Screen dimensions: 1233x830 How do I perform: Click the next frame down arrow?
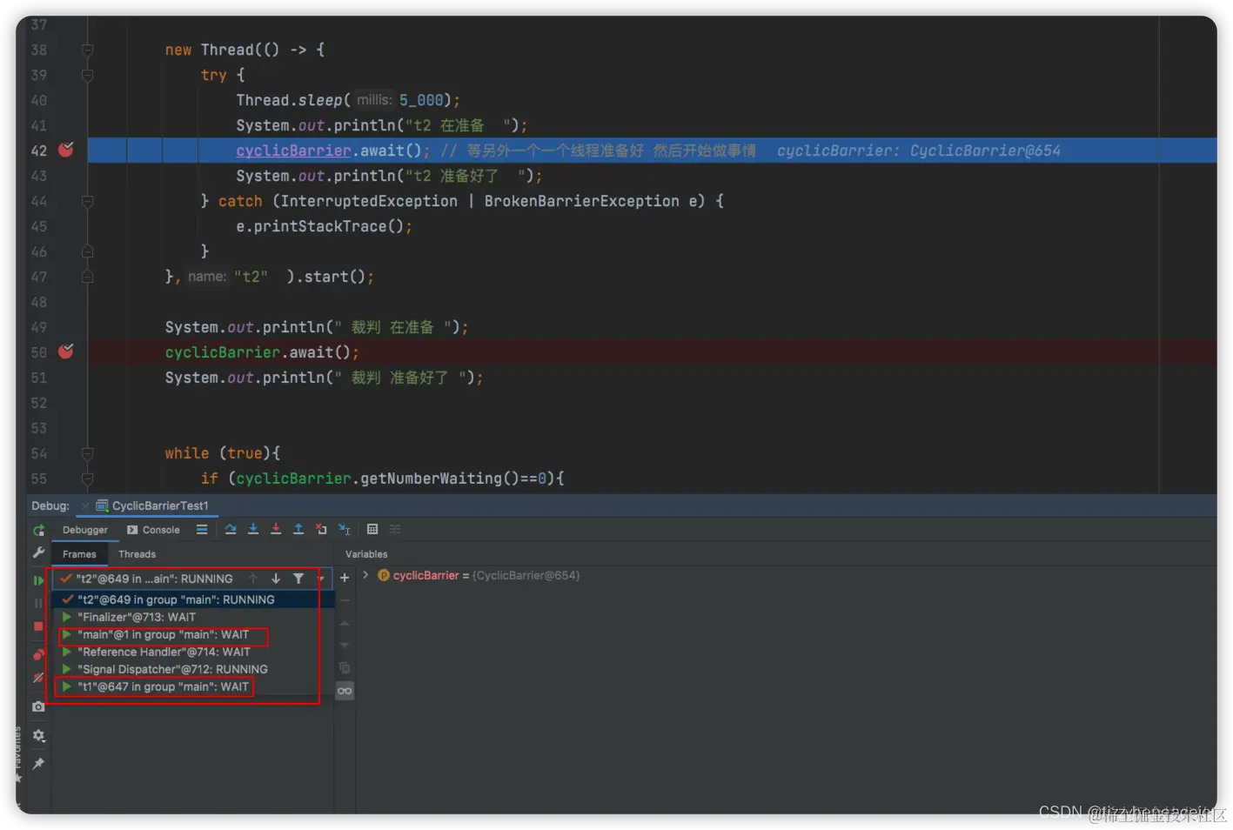tap(276, 579)
